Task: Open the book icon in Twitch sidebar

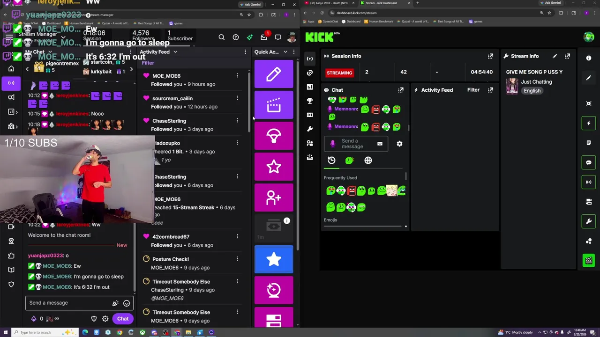Action: click(11, 270)
